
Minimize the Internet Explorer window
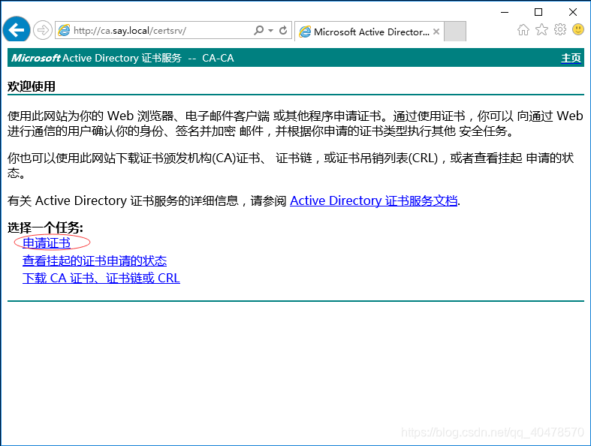[505, 12]
